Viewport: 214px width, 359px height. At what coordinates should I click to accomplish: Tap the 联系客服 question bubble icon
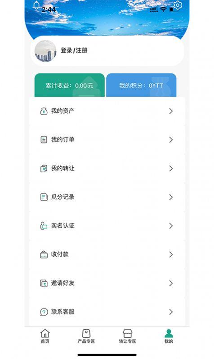click(x=44, y=312)
